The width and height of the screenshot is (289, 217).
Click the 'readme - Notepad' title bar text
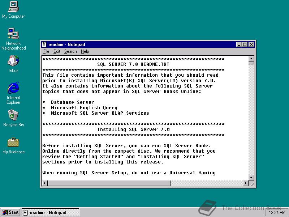tap(67, 44)
